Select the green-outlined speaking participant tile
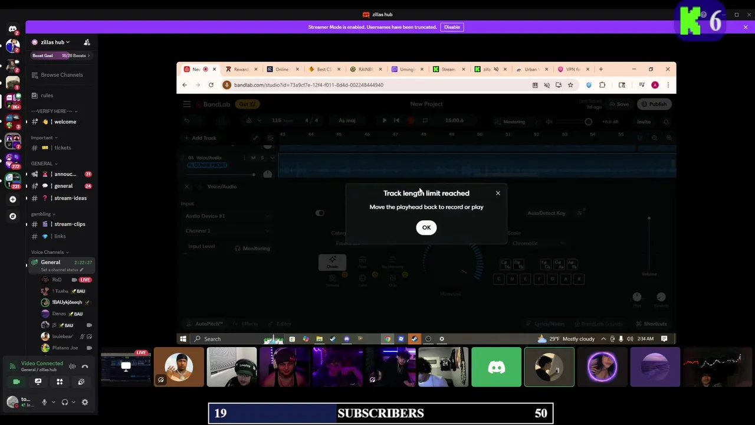Image resolution: width=755 pixels, height=425 pixels. (549, 367)
